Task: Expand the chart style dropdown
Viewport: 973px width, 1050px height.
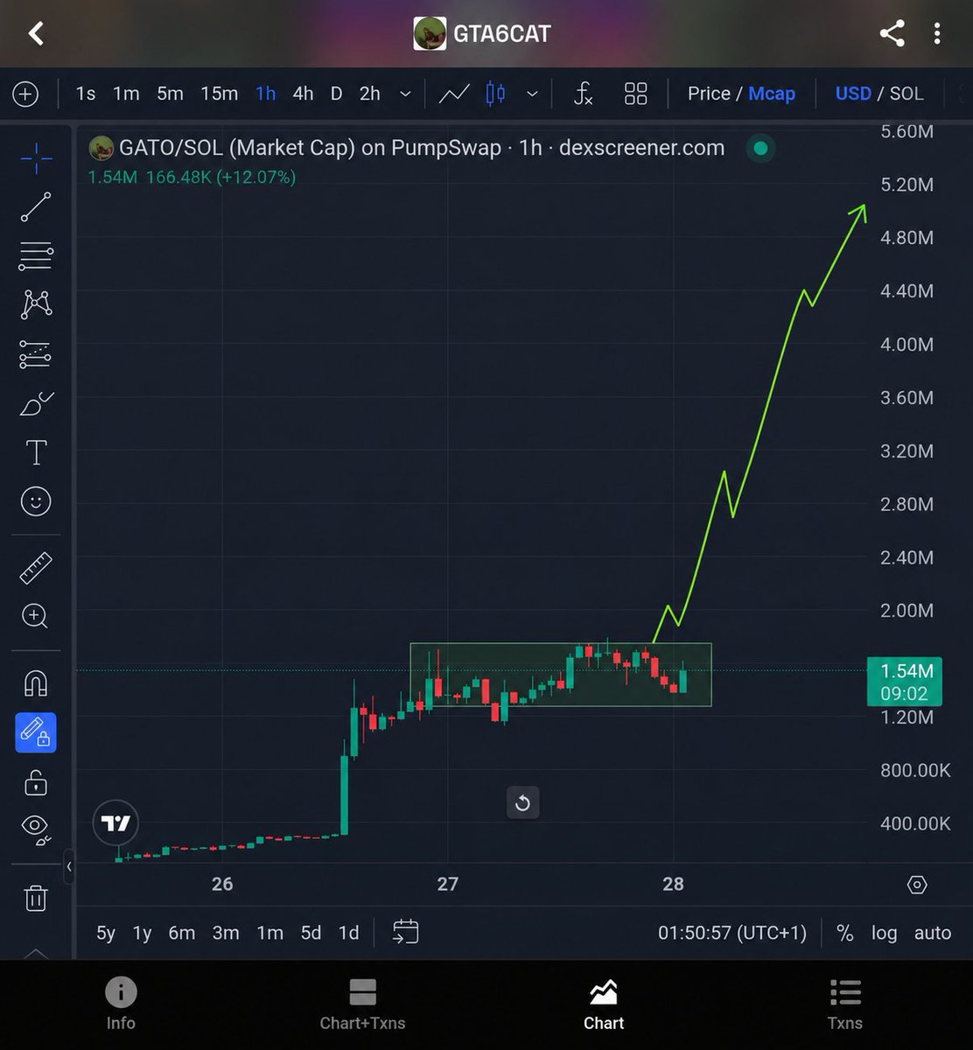Action: 532,94
